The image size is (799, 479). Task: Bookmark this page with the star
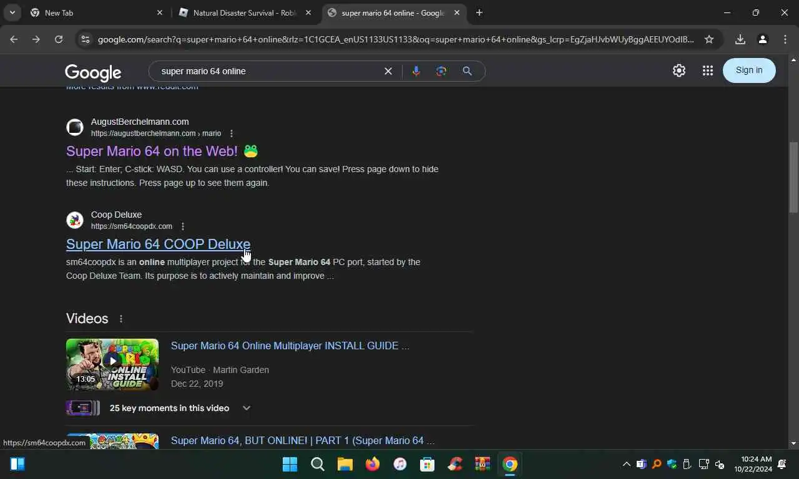coord(709,39)
